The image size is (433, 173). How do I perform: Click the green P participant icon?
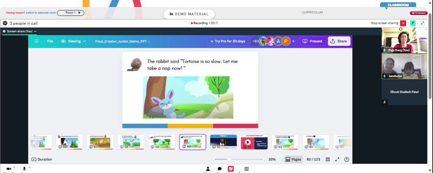pos(413,23)
